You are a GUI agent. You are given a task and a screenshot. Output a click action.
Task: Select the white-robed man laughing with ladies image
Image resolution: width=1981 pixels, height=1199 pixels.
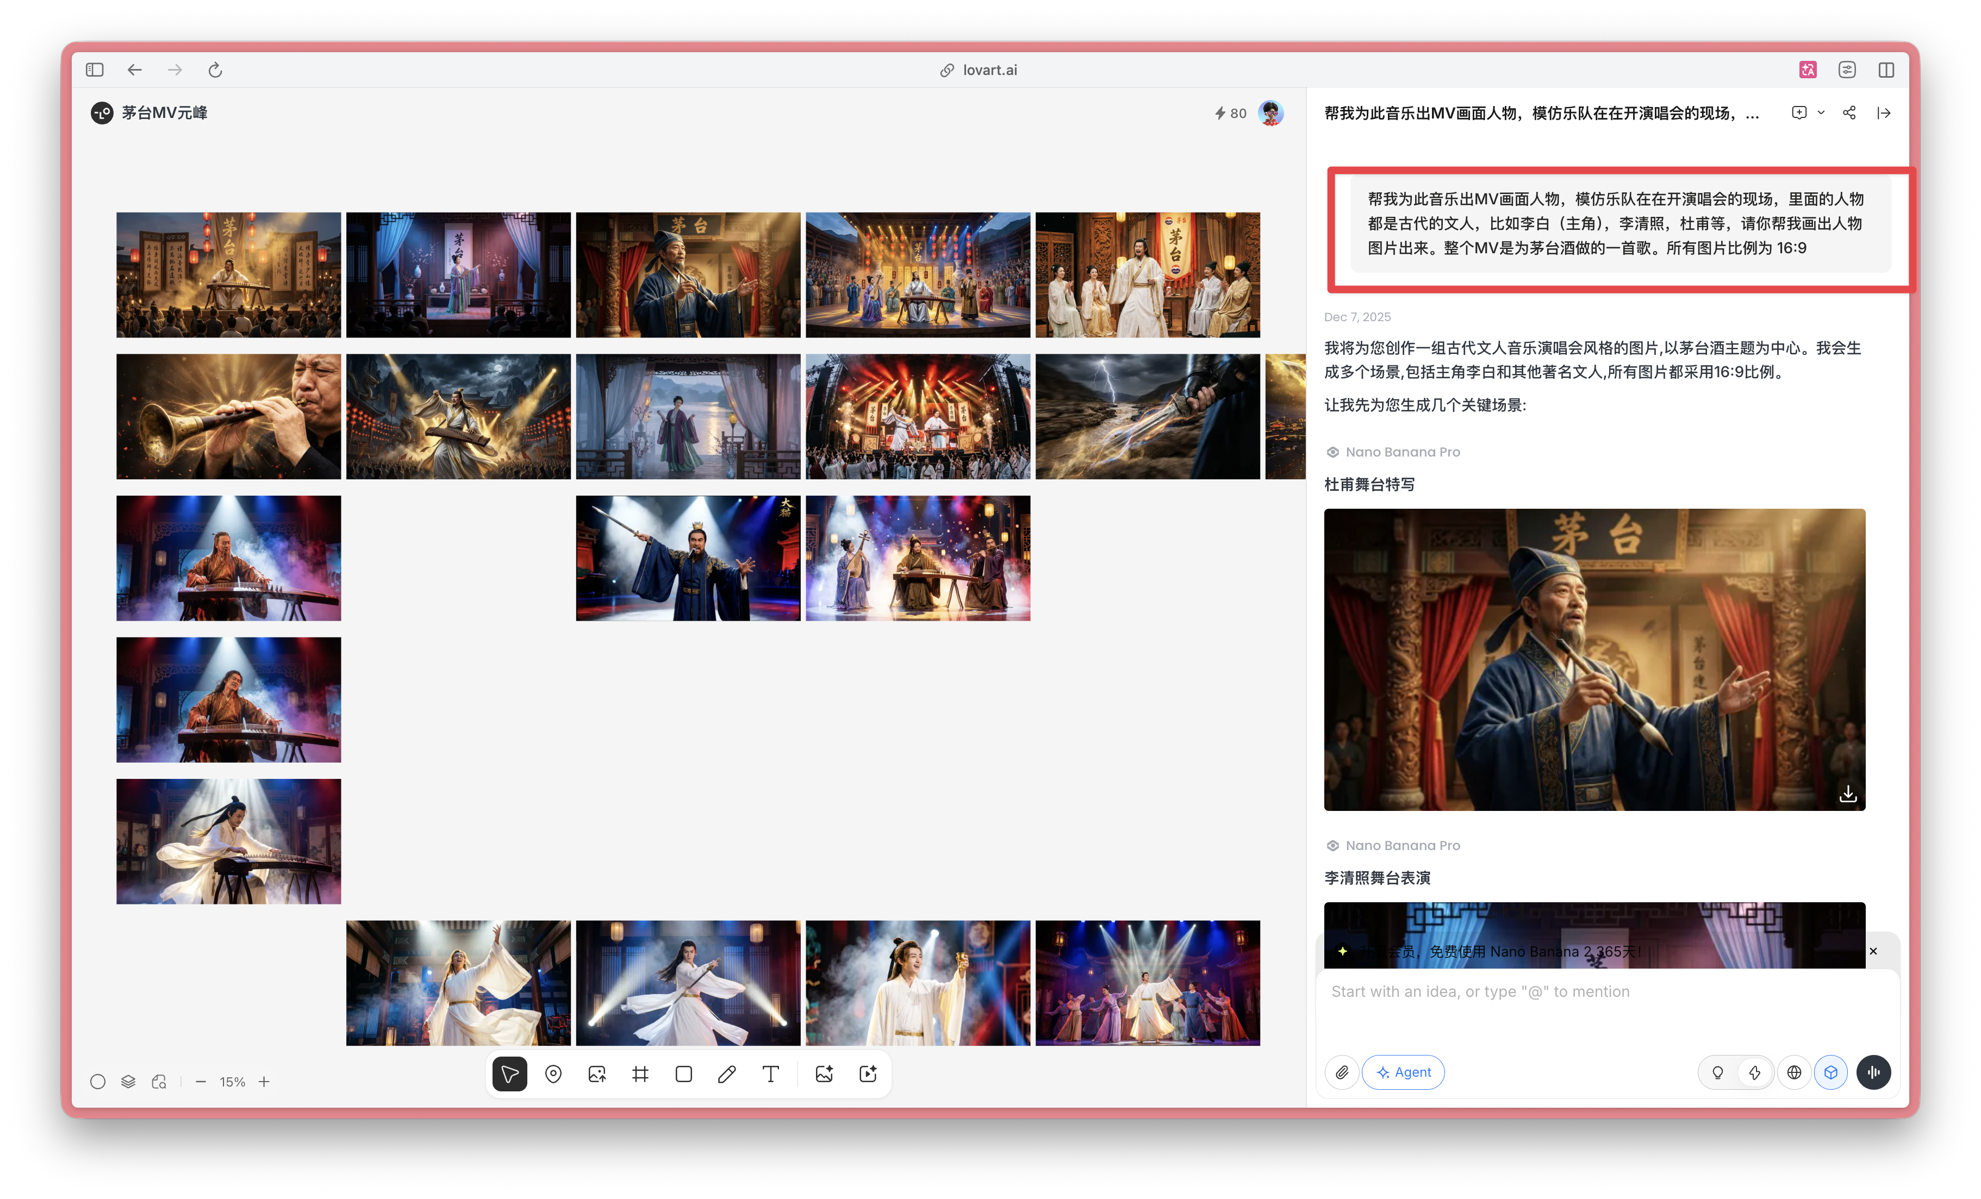click(1147, 275)
